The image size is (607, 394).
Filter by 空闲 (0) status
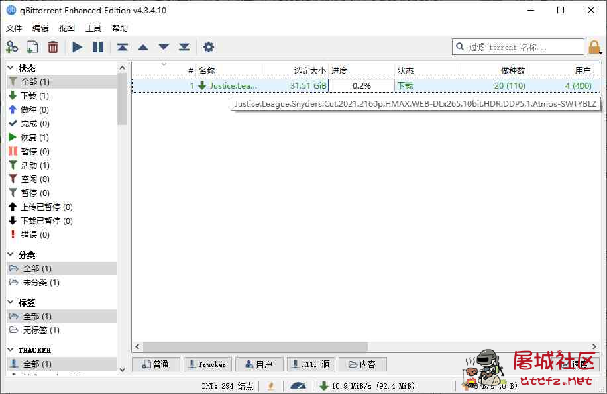pos(62,179)
